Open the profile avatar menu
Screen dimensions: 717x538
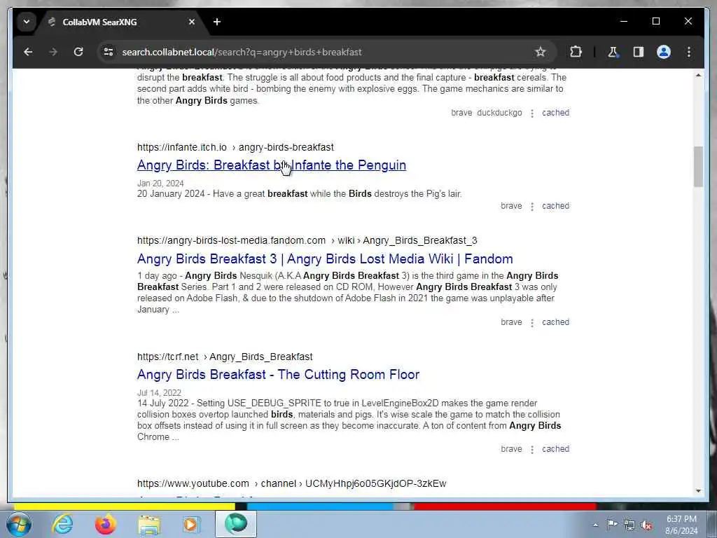[x=664, y=52]
